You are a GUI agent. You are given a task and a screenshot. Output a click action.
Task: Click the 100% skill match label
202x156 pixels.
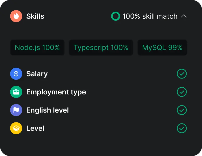[x=150, y=16]
